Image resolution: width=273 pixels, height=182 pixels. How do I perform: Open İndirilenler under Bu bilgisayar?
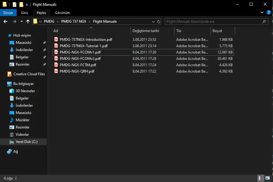click(24, 105)
